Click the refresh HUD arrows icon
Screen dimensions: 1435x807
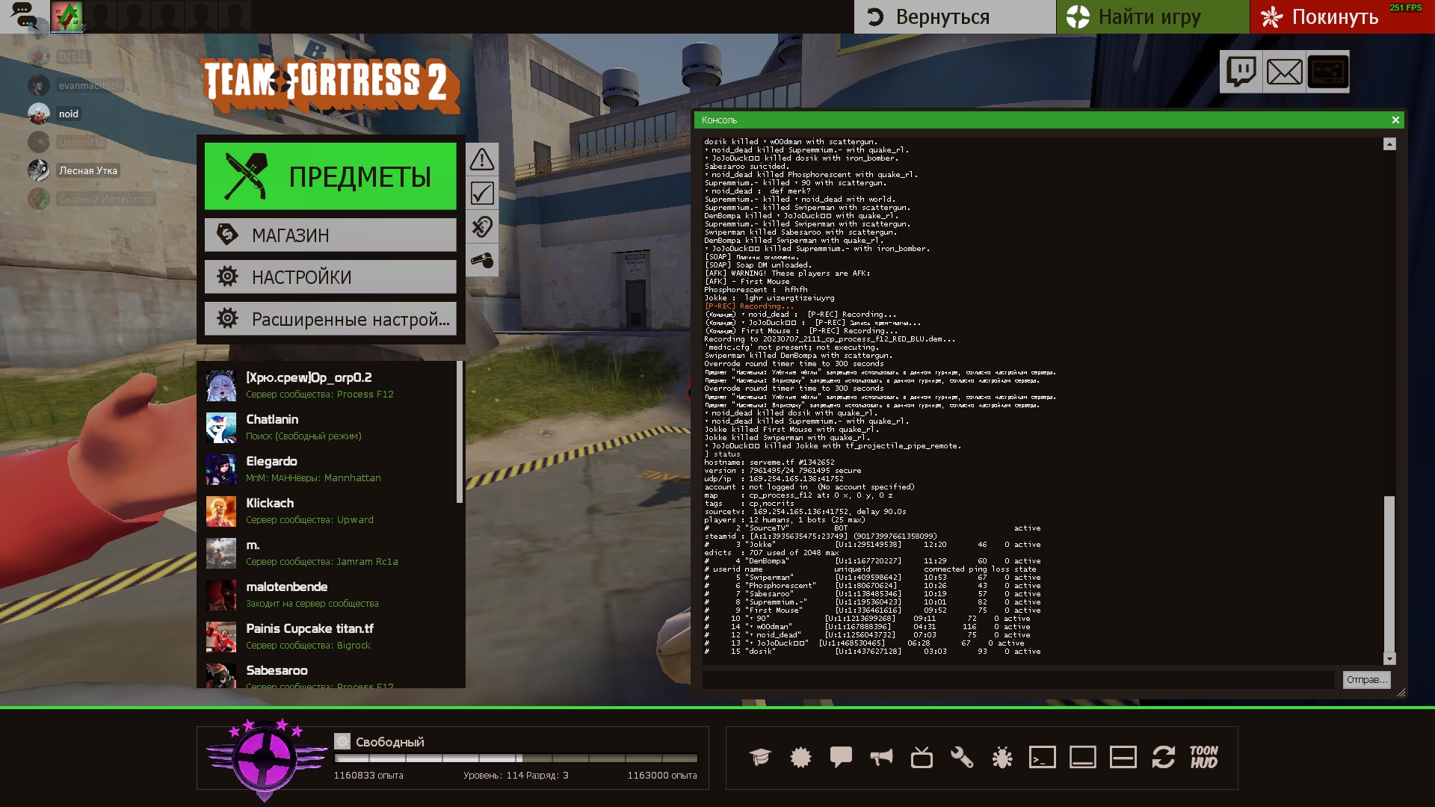(1164, 758)
